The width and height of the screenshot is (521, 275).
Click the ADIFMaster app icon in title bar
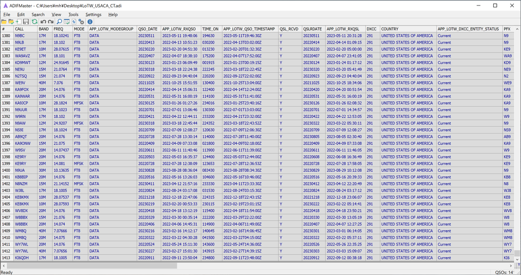[6, 6]
